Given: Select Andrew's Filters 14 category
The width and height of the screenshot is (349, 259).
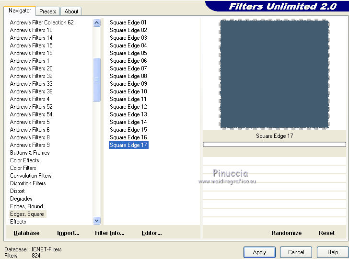Looking at the screenshot, I should (x=31, y=38).
